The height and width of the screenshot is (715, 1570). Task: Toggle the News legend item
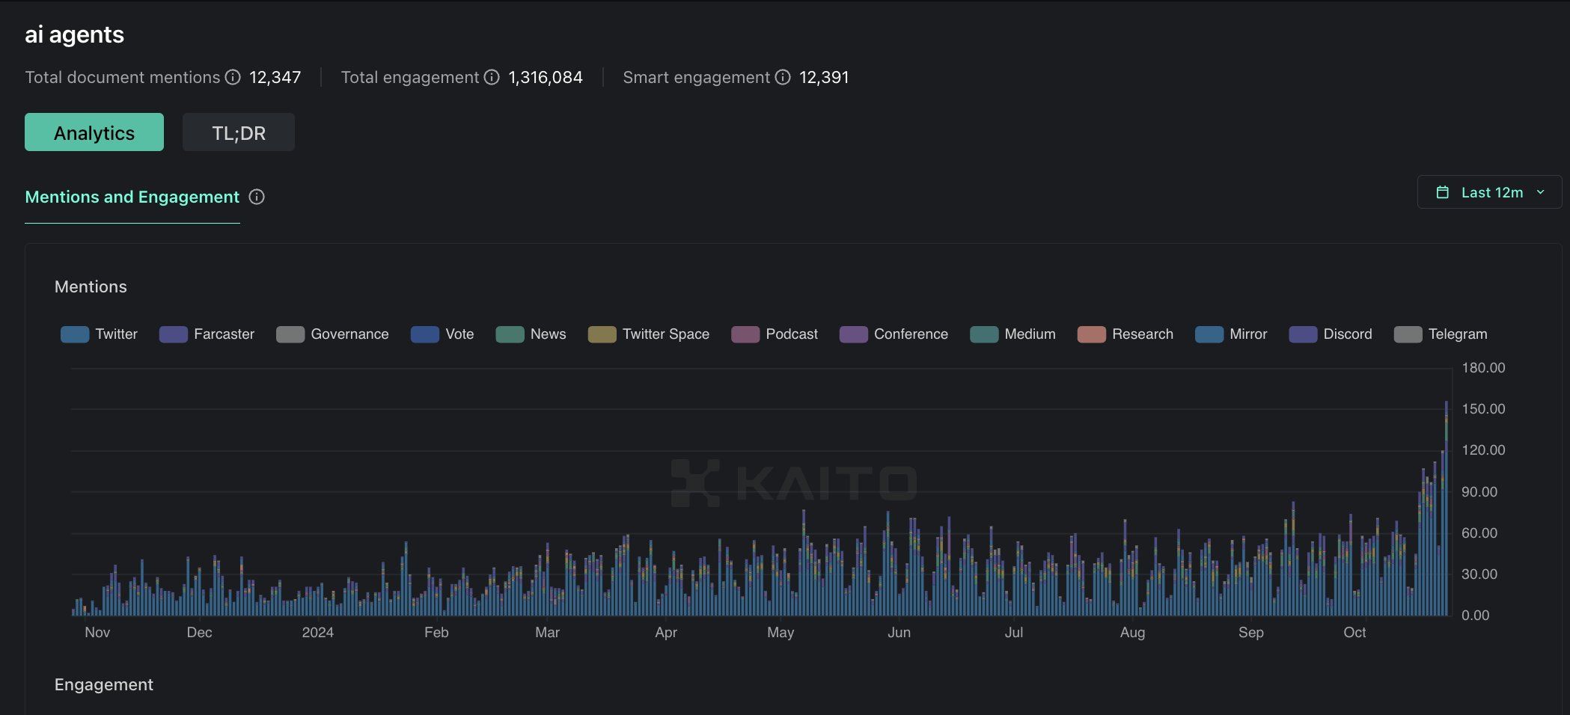531,334
